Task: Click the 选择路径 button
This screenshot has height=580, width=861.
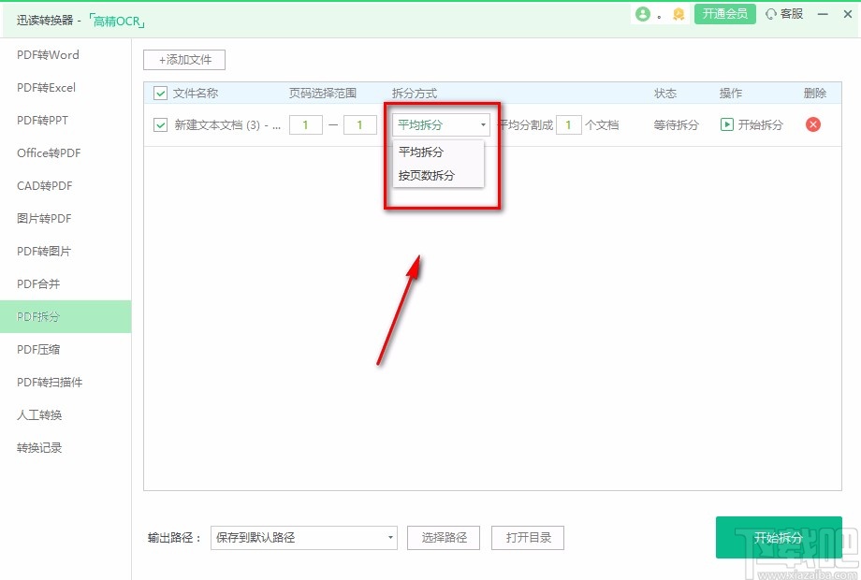Action: pyautogui.click(x=441, y=537)
